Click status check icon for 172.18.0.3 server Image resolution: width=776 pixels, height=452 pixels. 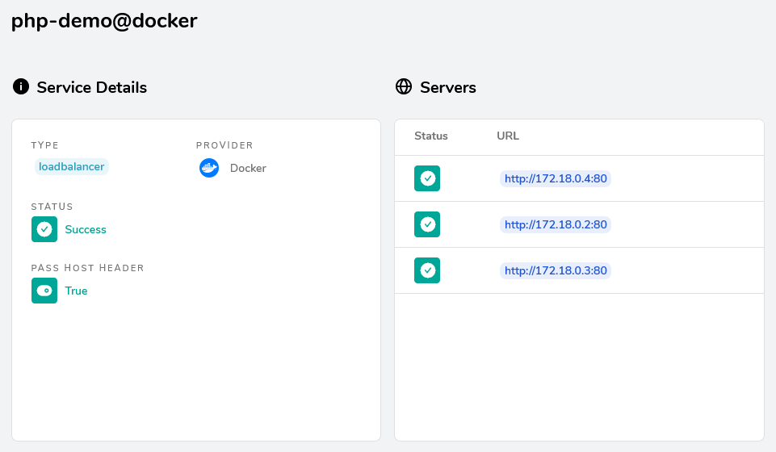(427, 270)
